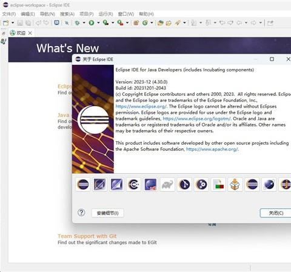
Task: Click the restore icon in left sidebar
Action: (x=4, y=33)
